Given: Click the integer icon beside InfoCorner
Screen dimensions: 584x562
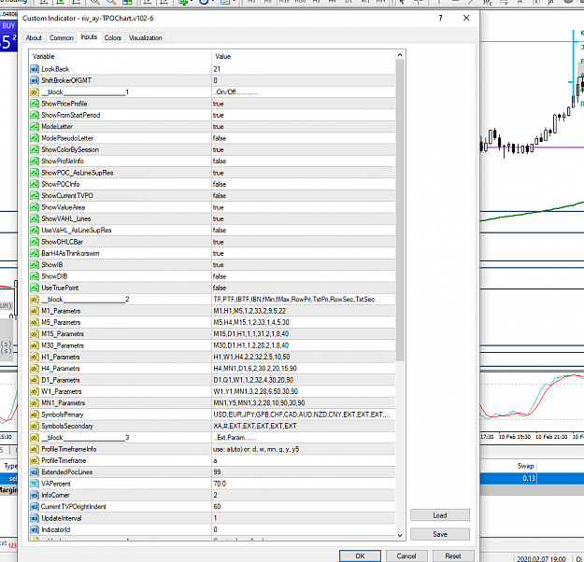Looking at the screenshot, I should (x=35, y=496).
